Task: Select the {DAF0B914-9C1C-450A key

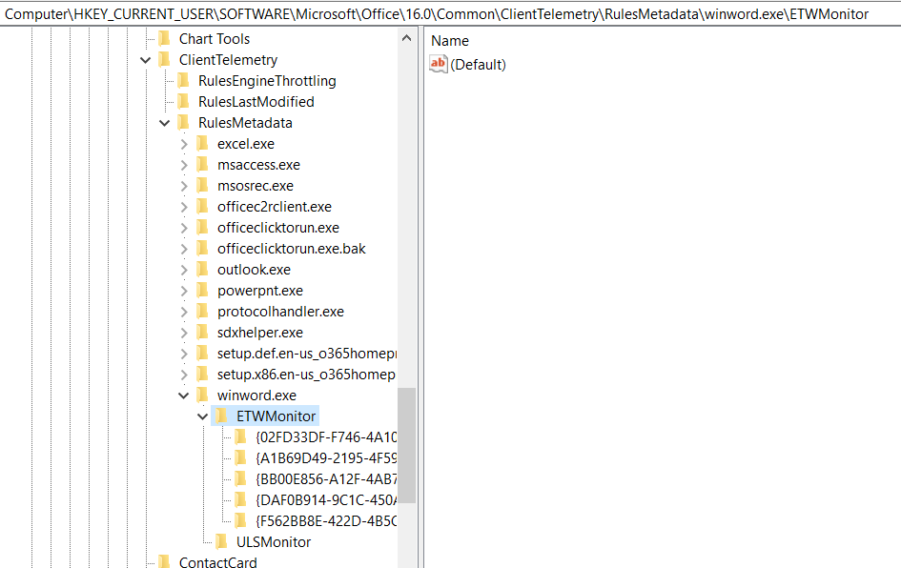Action: pyautogui.click(x=326, y=499)
